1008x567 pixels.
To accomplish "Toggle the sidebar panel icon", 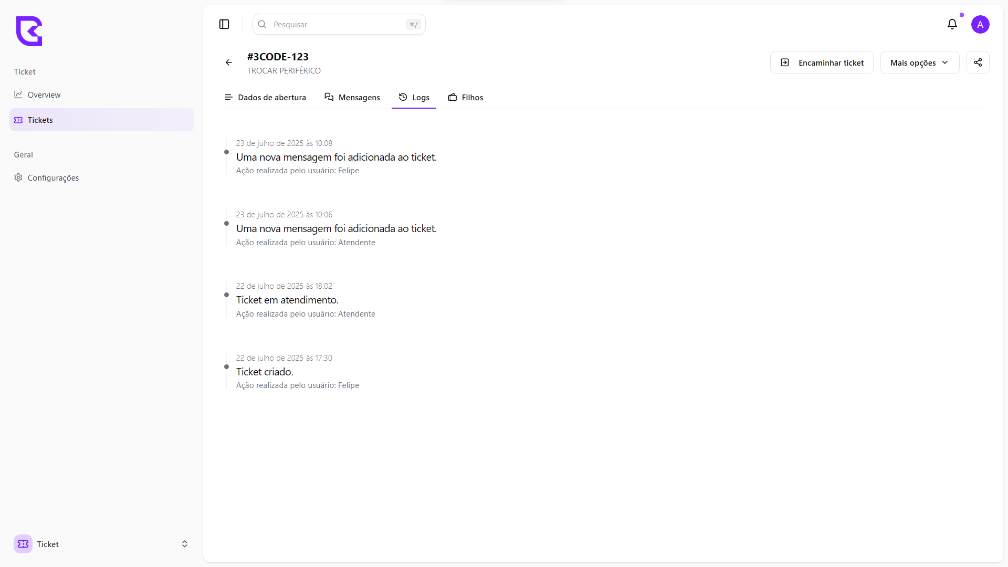I will [x=224, y=24].
